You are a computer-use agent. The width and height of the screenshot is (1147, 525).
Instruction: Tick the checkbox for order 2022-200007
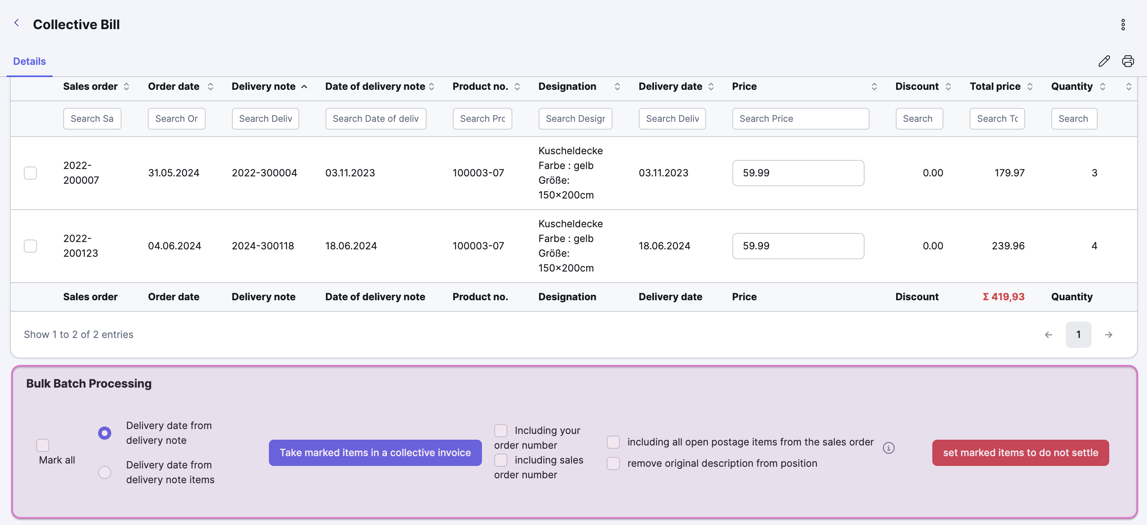point(30,173)
